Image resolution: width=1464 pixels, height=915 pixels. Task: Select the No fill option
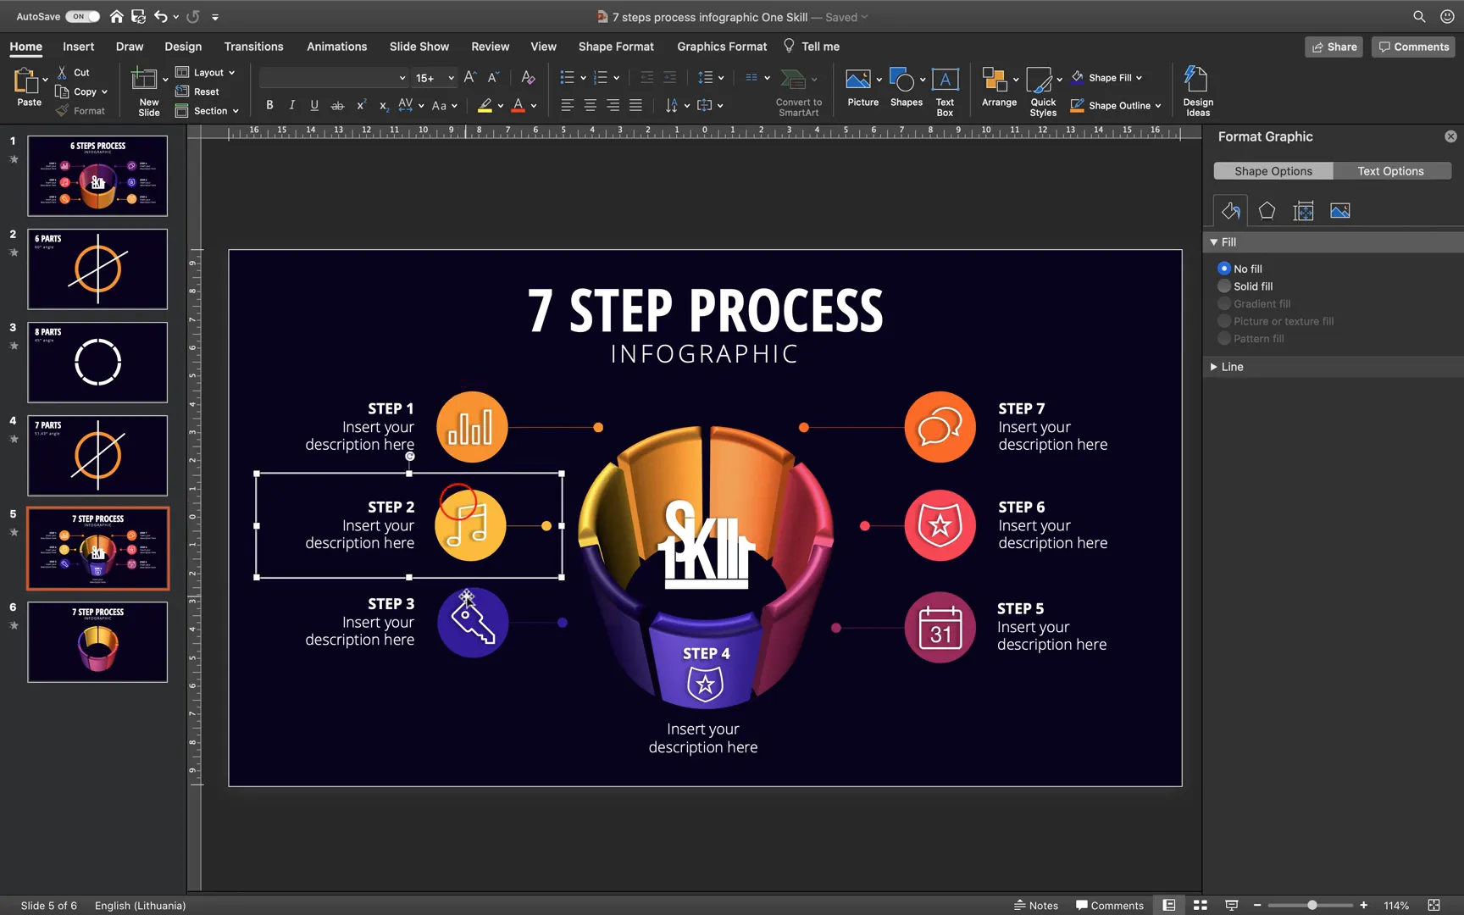(1223, 268)
